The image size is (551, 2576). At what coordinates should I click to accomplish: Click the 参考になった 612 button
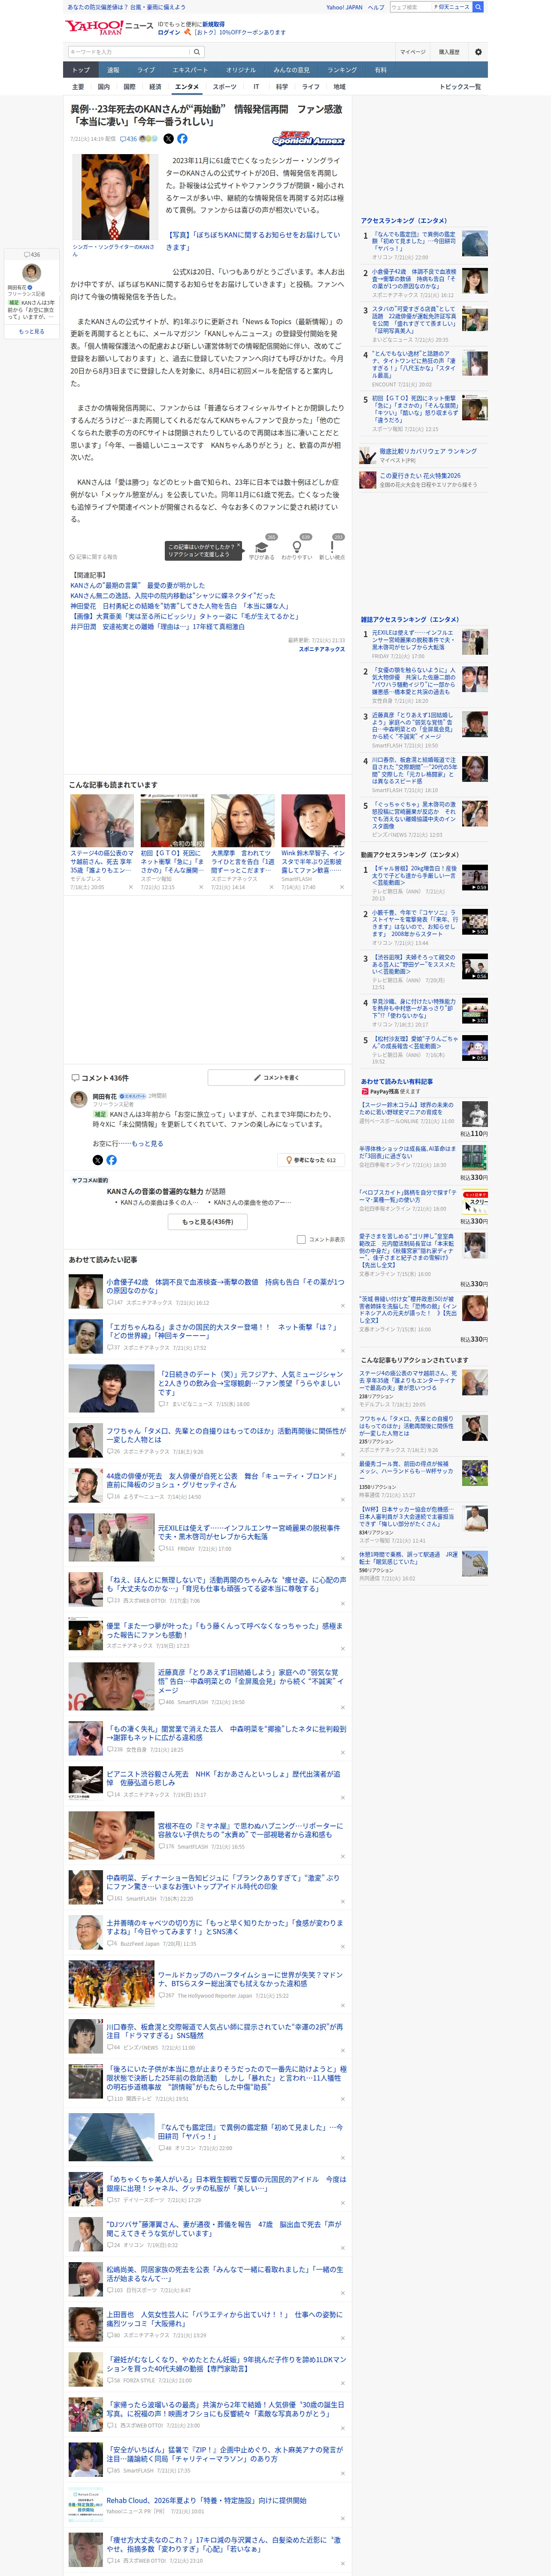pyautogui.click(x=311, y=1160)
